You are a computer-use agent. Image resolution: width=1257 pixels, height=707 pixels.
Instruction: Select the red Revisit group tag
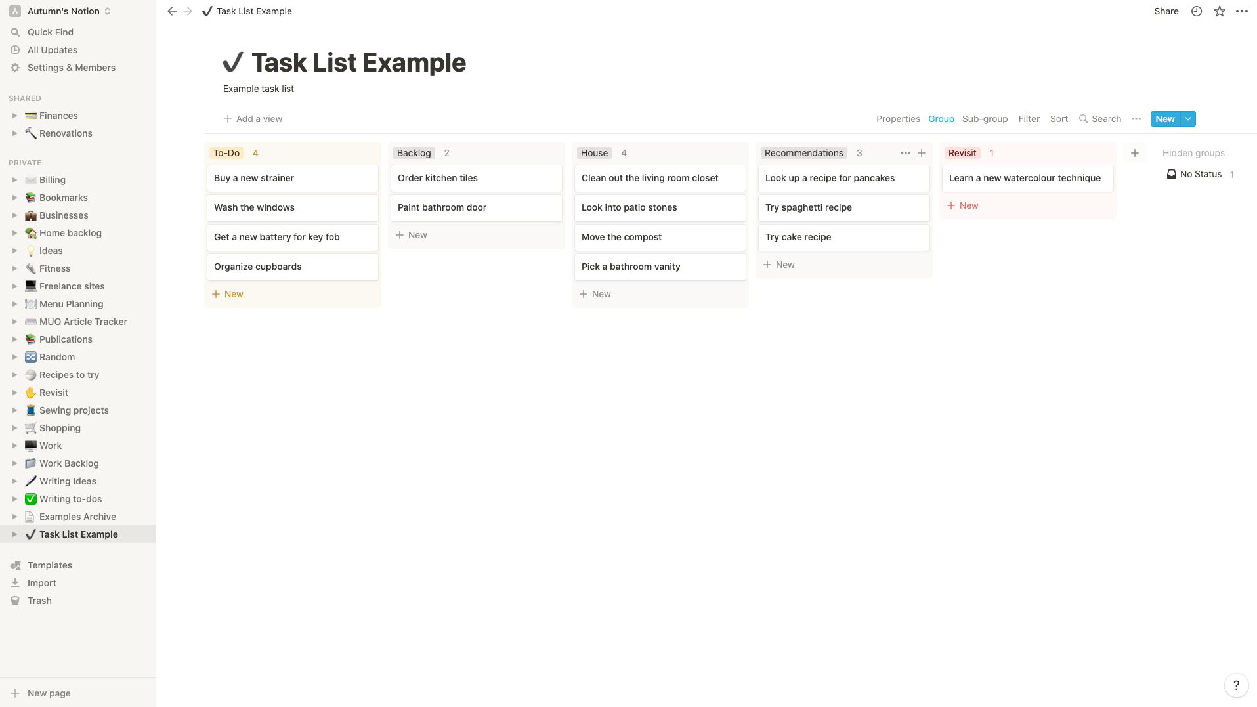point(962,153)
